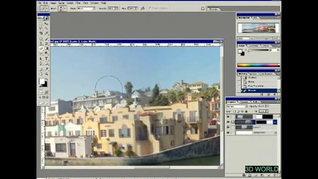Select the Pen tool
This screenshot has height=179, width=318.
(41, 64)
